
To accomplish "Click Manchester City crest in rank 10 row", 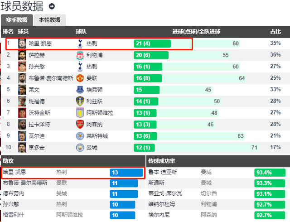I will [x=80, y=148].
